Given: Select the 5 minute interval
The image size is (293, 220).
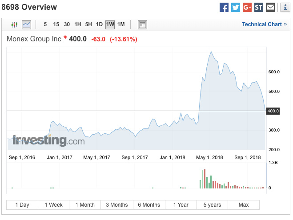Looking at the screenshot, I should (45, 24).
